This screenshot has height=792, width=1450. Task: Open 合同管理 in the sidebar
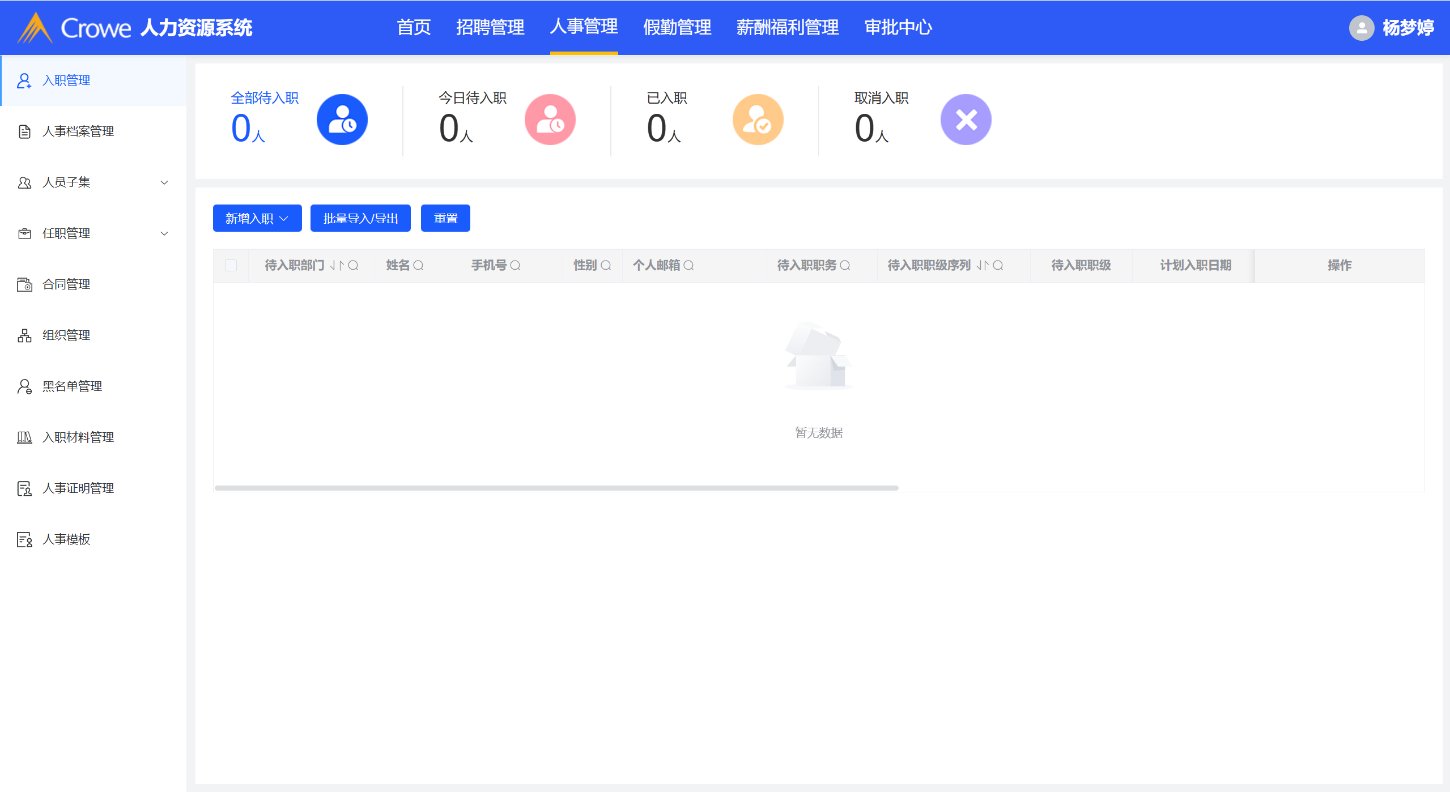66,284
